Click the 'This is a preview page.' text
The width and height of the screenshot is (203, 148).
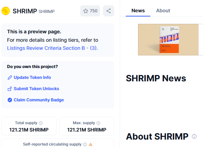pyautogui.click(x=34, y=32)
